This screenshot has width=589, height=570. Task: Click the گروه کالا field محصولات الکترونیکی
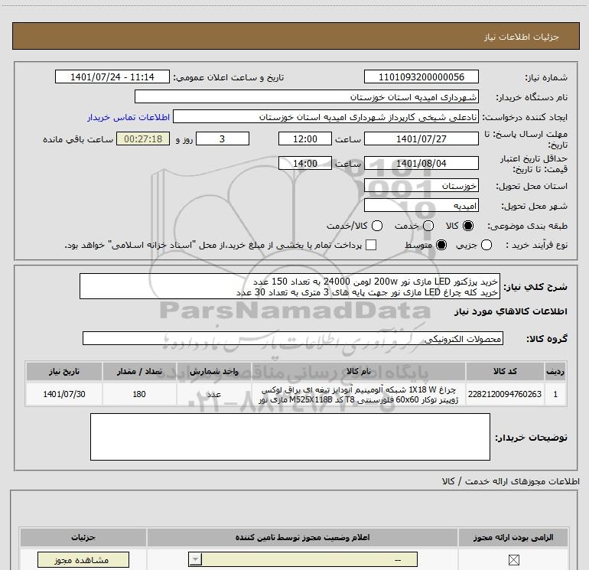293,338
